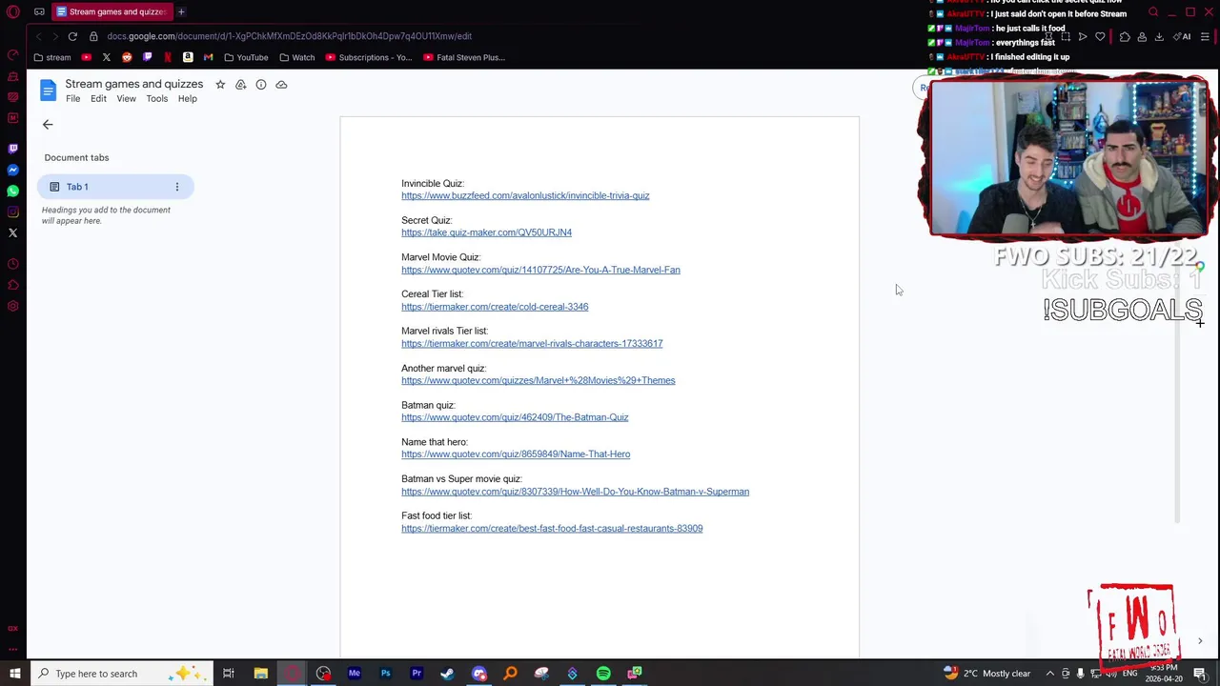The width and height of the screenshot is (1220, 686).
Task: Open weather widget Mostly clear
Action: coord(987,674)
